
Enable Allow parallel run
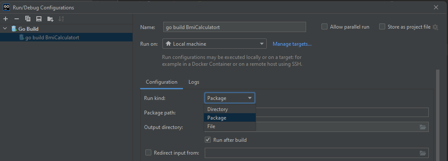pos(324,26)
